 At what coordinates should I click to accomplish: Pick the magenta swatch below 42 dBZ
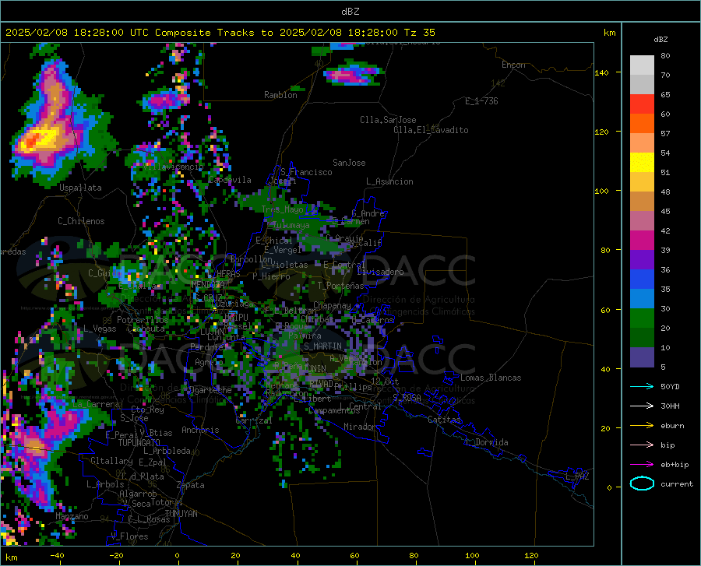pos(642,241)
